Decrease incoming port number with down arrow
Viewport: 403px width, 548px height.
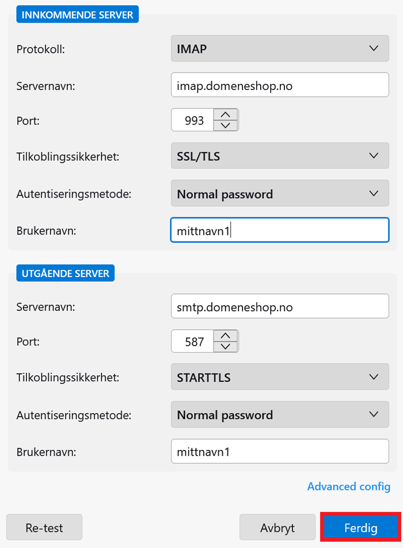[x=226, y=125]
